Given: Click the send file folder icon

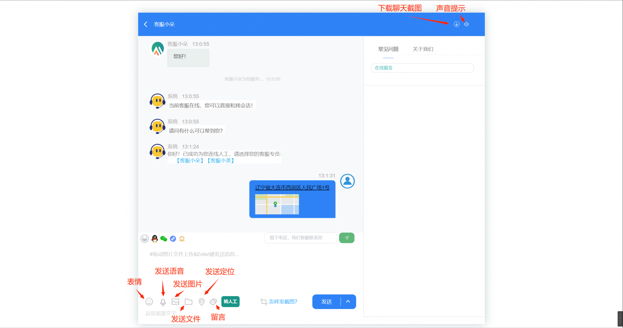Looking at the screenshot, I should (188, 302).
